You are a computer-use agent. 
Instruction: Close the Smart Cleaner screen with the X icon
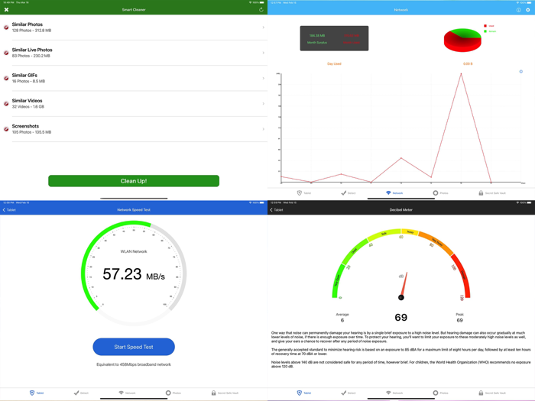point(6,9)
